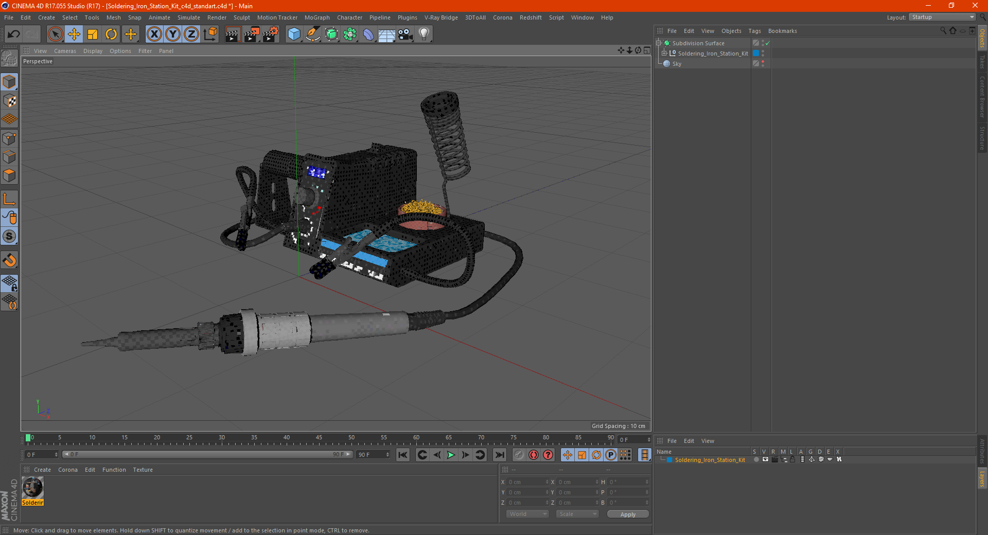The width and height of the screenshot is (988, 535).
Task: Collapse the Subdivision Surface tree node
Action: (x=658, y=43)
